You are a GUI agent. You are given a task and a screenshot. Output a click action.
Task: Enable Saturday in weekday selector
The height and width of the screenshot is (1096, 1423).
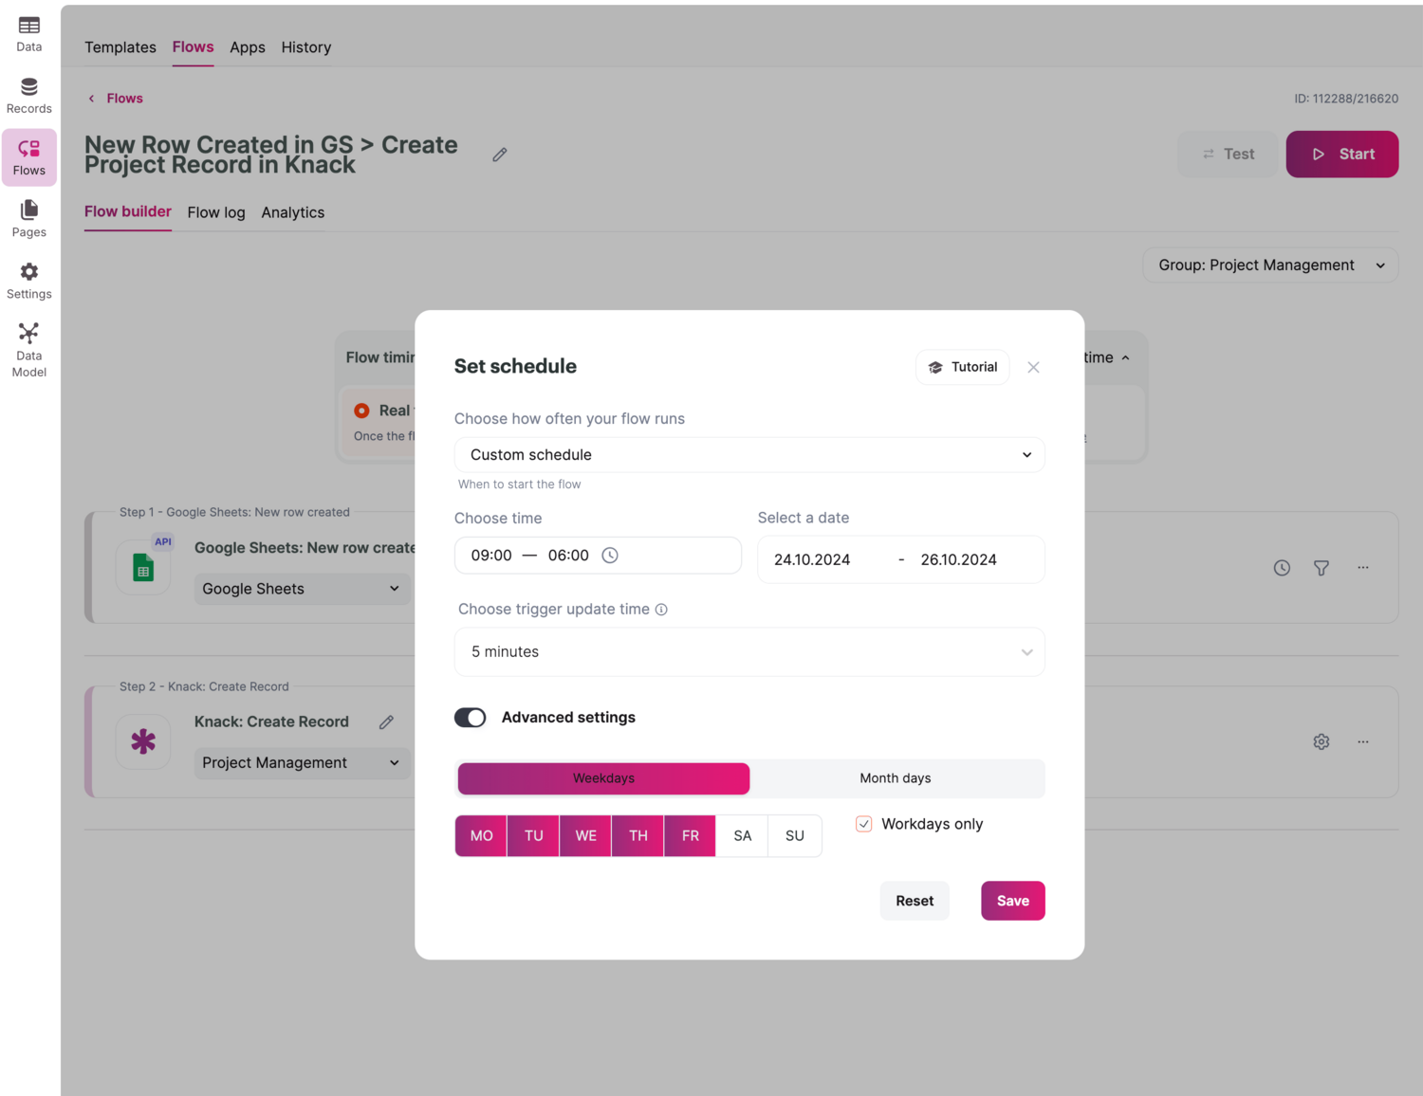742,835
